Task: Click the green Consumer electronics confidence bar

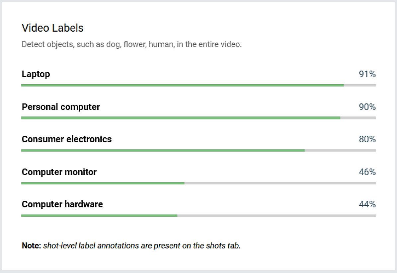Action: pyautogui.click(x=163, y=150)
